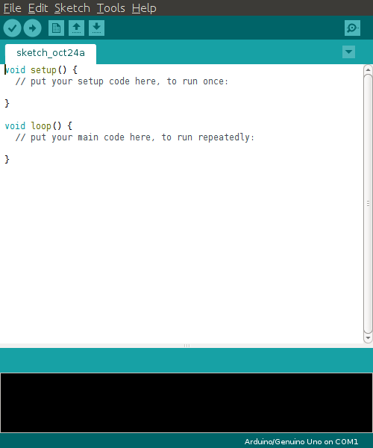This screenshot has height=448, width=373.
Task: Select the sketch_oct24a tab
Action: tap(51, 54)
